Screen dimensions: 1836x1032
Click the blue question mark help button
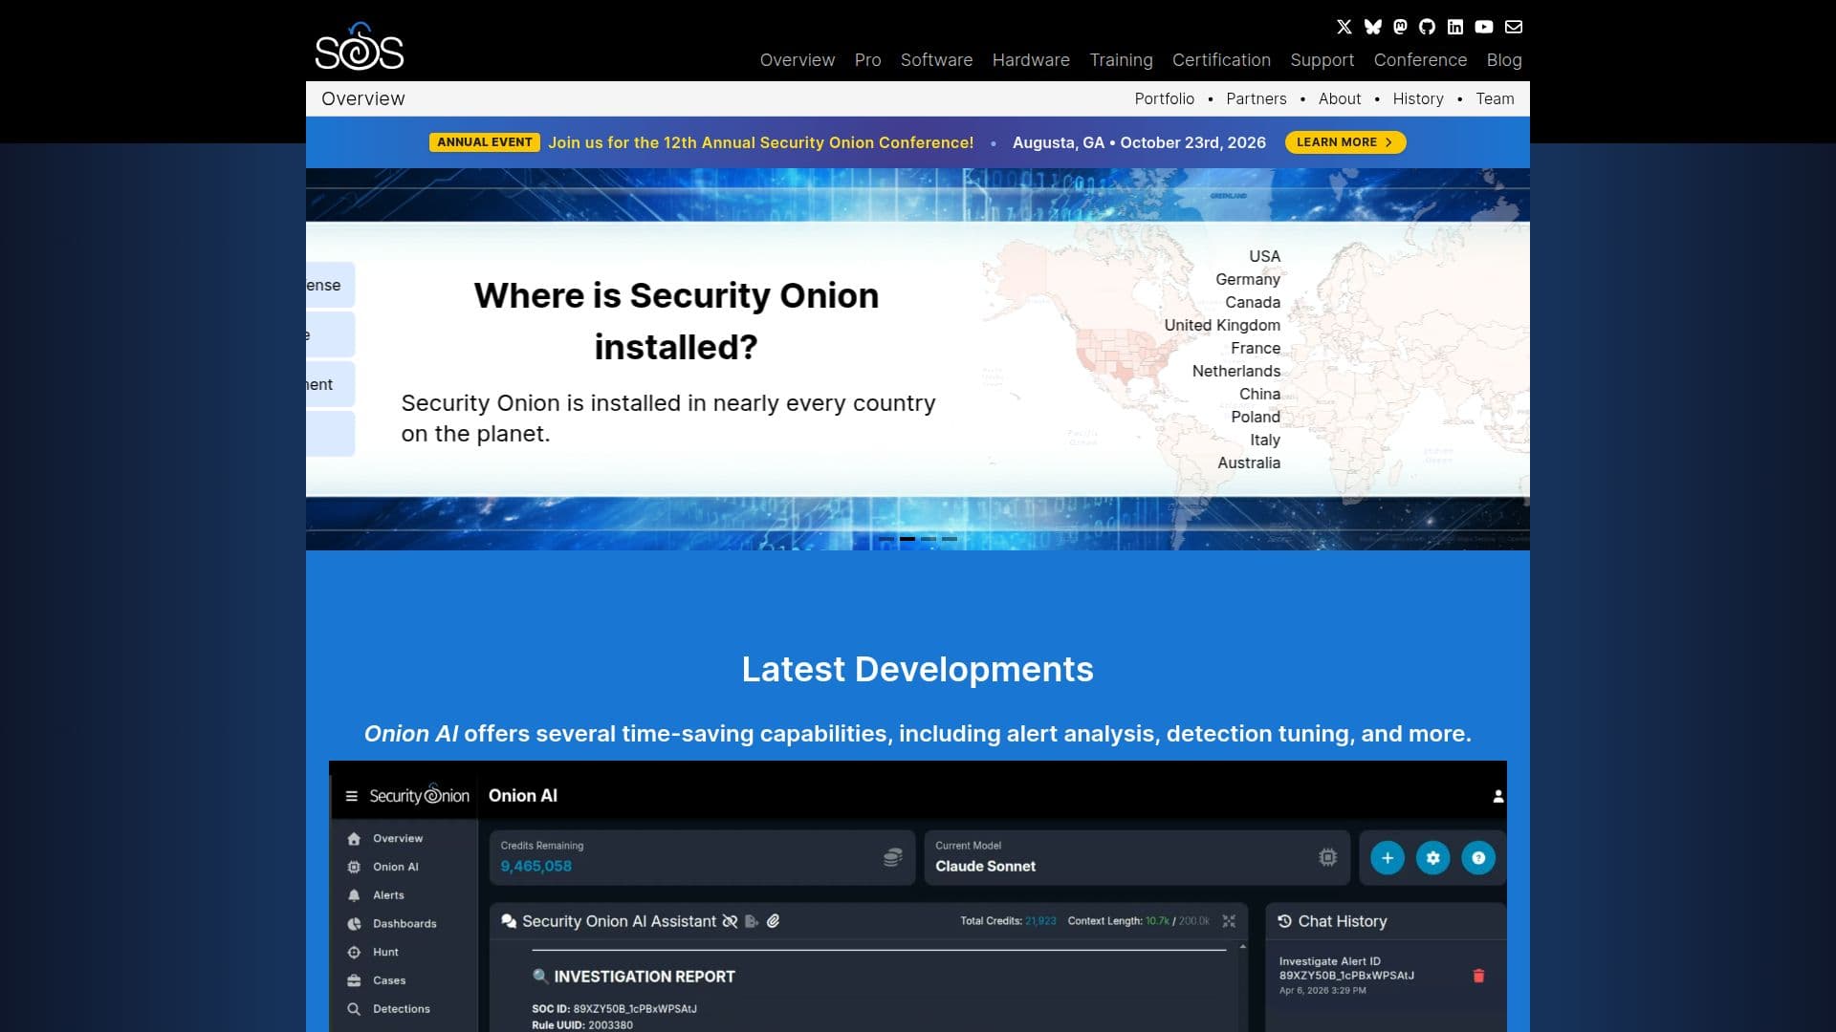coord(1478,858)
